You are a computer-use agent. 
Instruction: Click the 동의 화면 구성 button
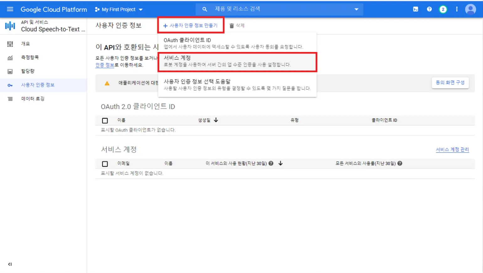pos(450,83)
